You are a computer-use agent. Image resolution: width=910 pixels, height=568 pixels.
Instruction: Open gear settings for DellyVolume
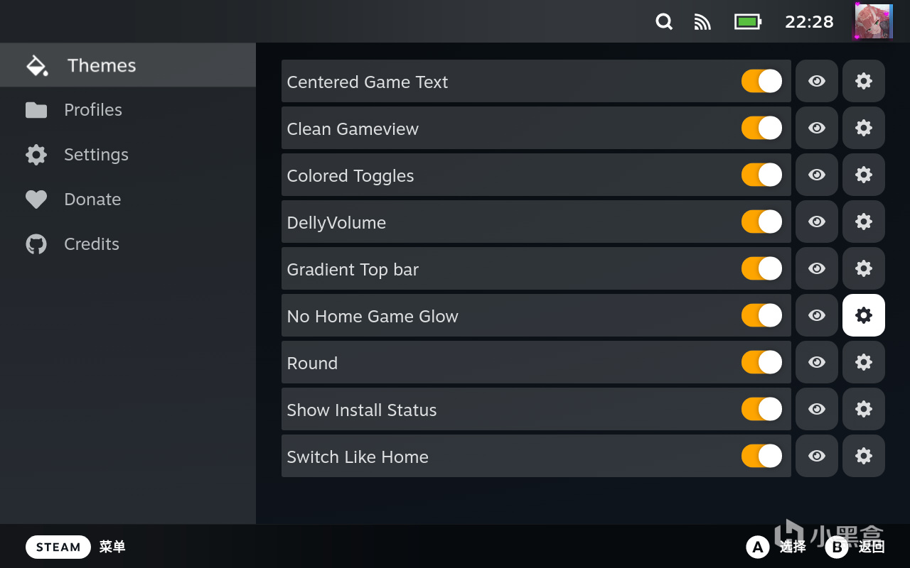863,222
